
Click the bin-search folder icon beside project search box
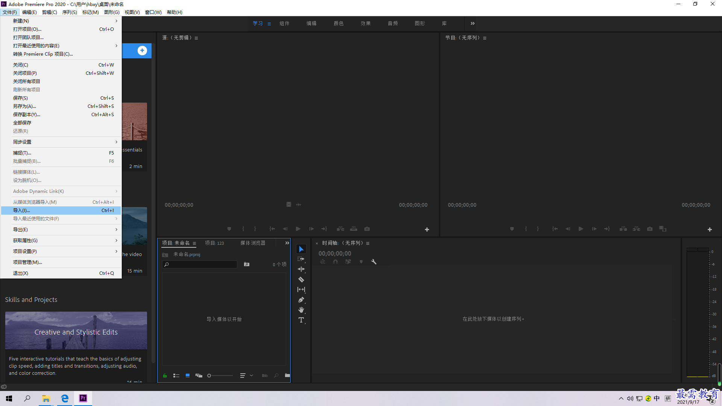(247, 264)
